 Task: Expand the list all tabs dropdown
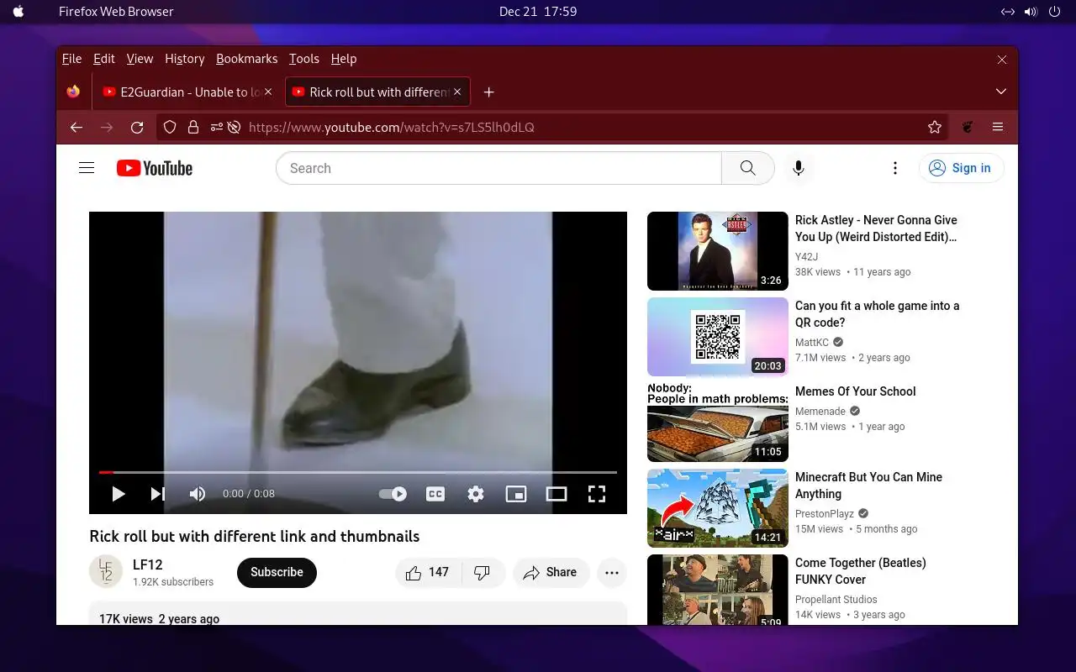pyautogui.click(x=1000, y=92)
